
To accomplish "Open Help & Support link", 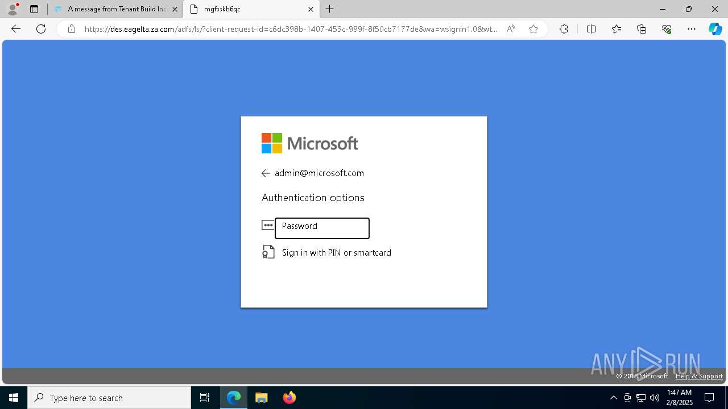I will (x=699, y=376).
